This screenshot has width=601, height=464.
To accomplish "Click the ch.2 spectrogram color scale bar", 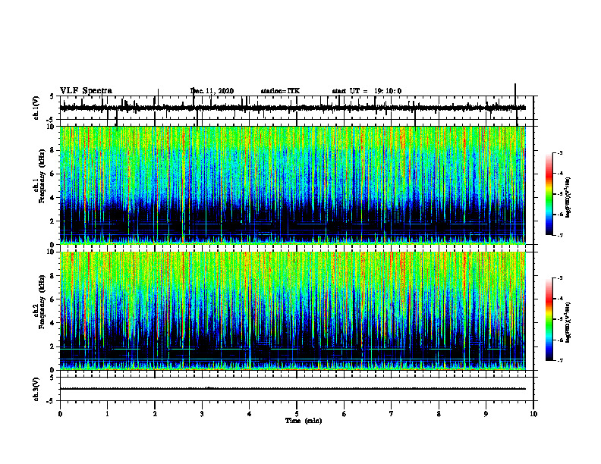I will [549, 319].
